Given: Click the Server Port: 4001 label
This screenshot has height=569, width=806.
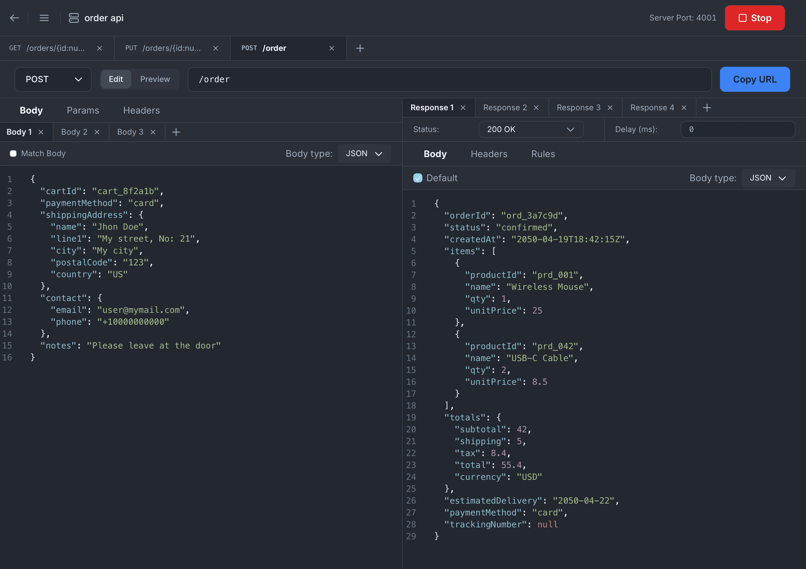Looking at the screenshot, I should (682, 18).
